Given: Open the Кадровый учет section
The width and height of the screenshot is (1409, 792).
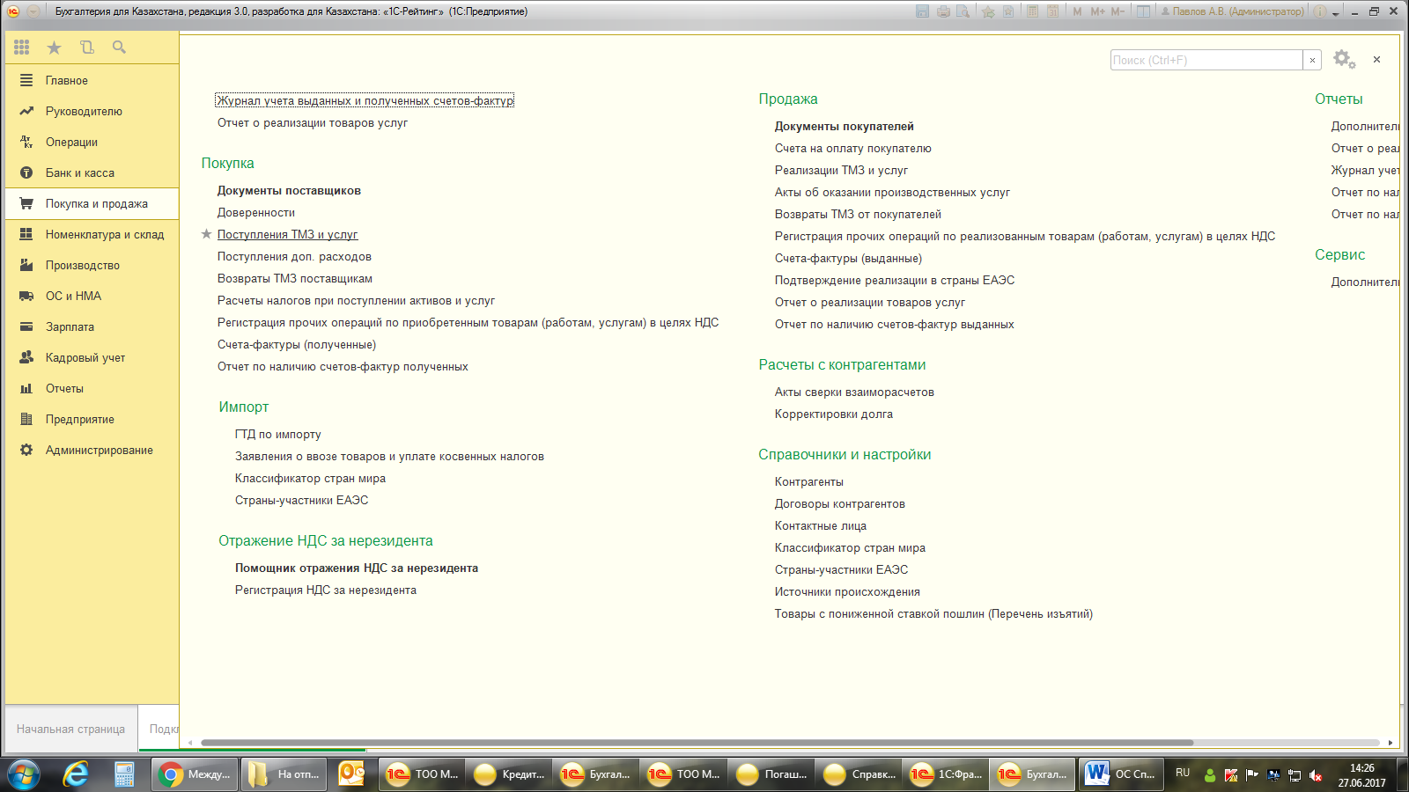Looking at the screenshot, I should [92, 357].
